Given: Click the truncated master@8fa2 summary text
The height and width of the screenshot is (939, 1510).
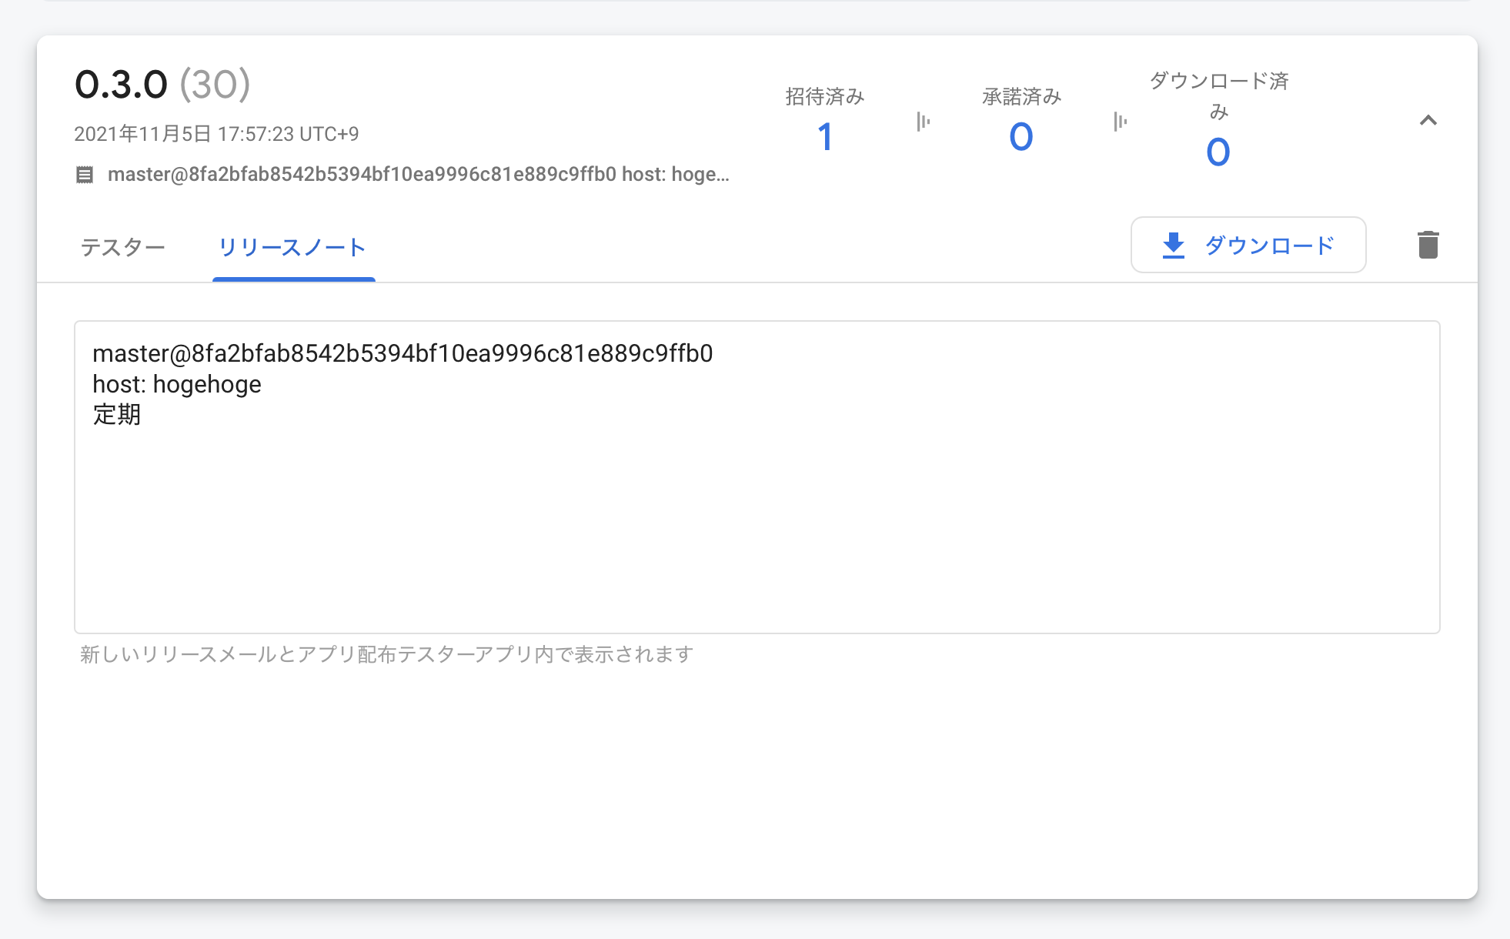Looking at the screenshot, I should (x=418, y=175).
